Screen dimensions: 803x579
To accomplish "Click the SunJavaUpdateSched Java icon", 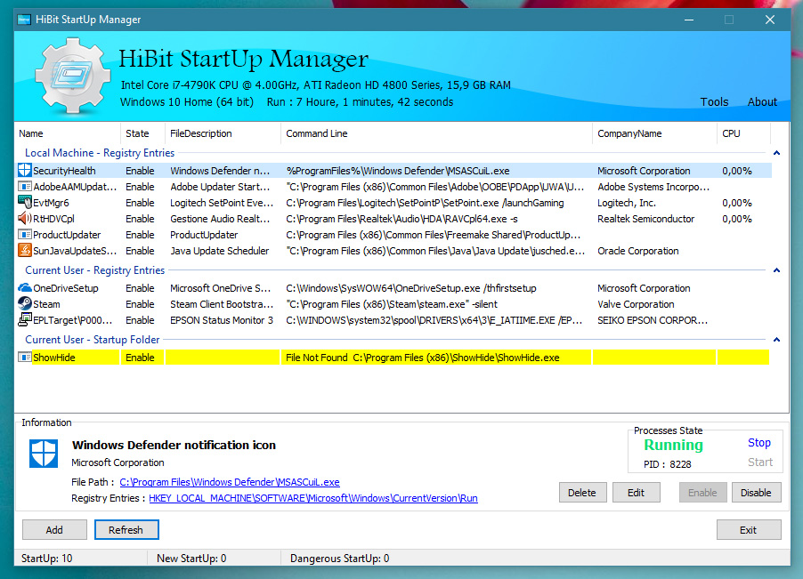I will 24,251.
